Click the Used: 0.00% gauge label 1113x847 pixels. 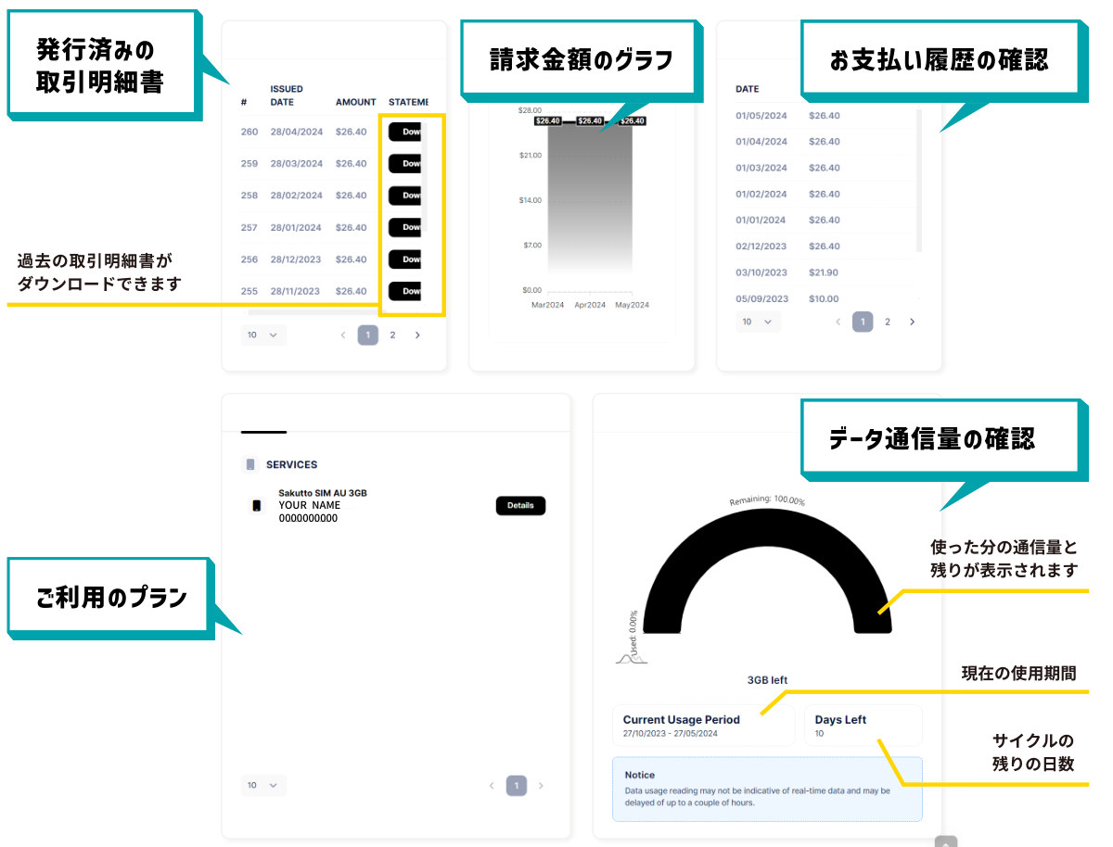(634, 634)
